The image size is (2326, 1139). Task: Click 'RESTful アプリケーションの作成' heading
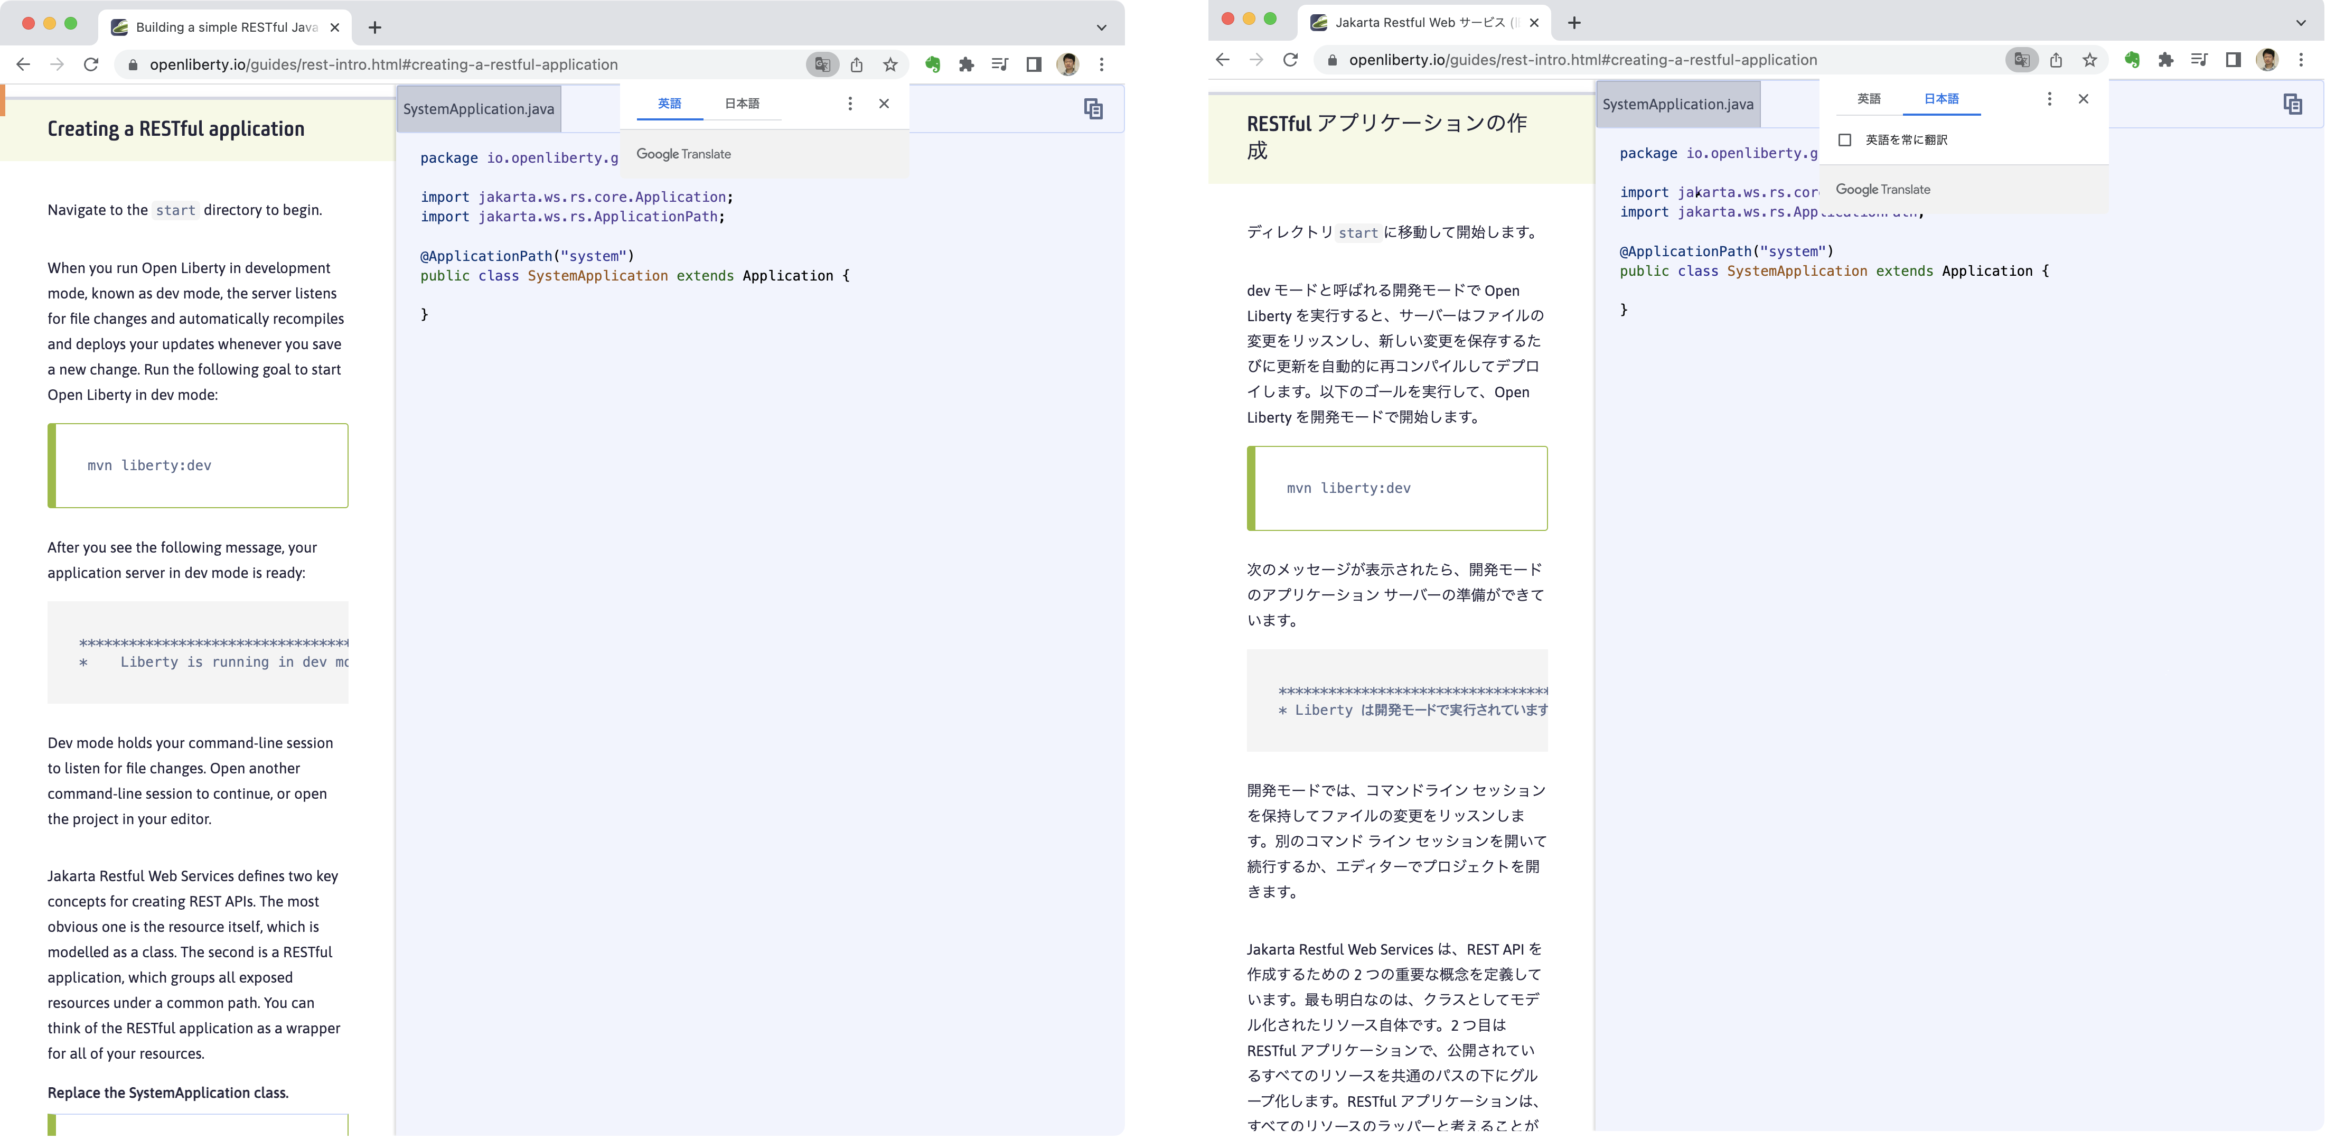(1387, 136)
